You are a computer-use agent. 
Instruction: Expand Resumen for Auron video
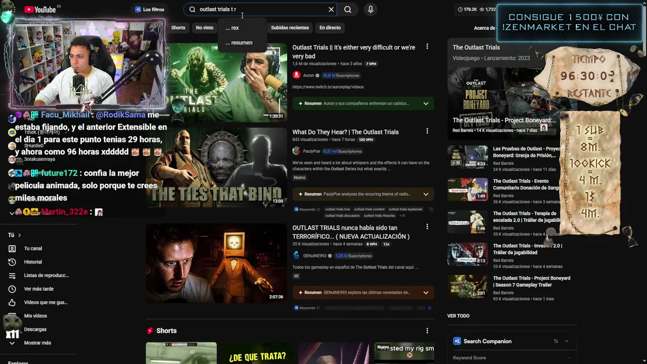pyautogui.click(x=426, y=103)
